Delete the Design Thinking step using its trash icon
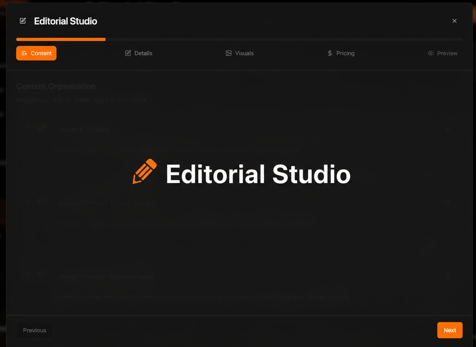The width and height of the screenshot is (476, 347). (x=447, y=129)
